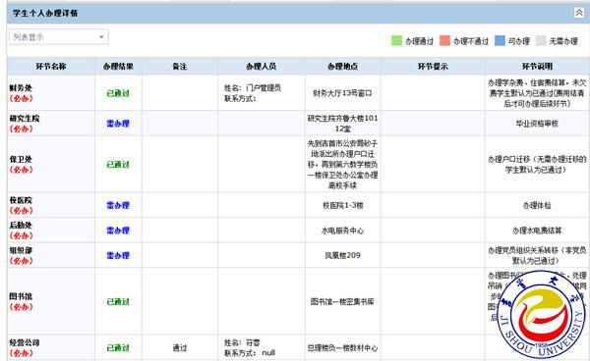Screen dimensions: 590x361
Task: Click the 办理结果 column header
Action: pos(118,67)
